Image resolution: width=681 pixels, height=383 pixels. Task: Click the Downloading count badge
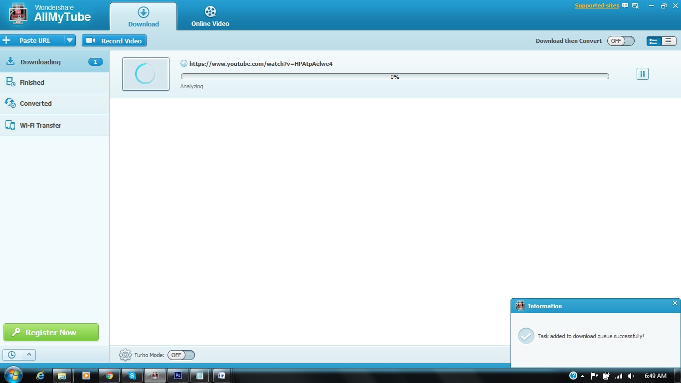[96, 62]
